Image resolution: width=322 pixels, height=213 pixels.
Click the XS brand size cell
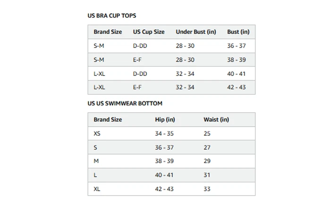pos(97,134)
